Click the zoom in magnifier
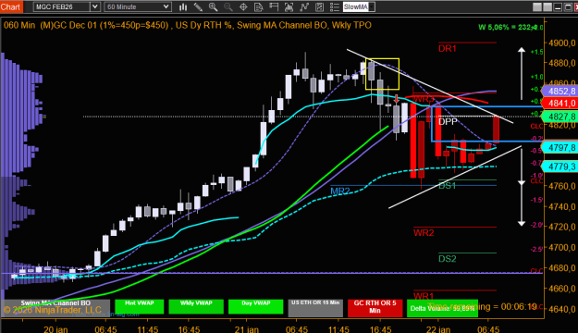 coord(213,6)
